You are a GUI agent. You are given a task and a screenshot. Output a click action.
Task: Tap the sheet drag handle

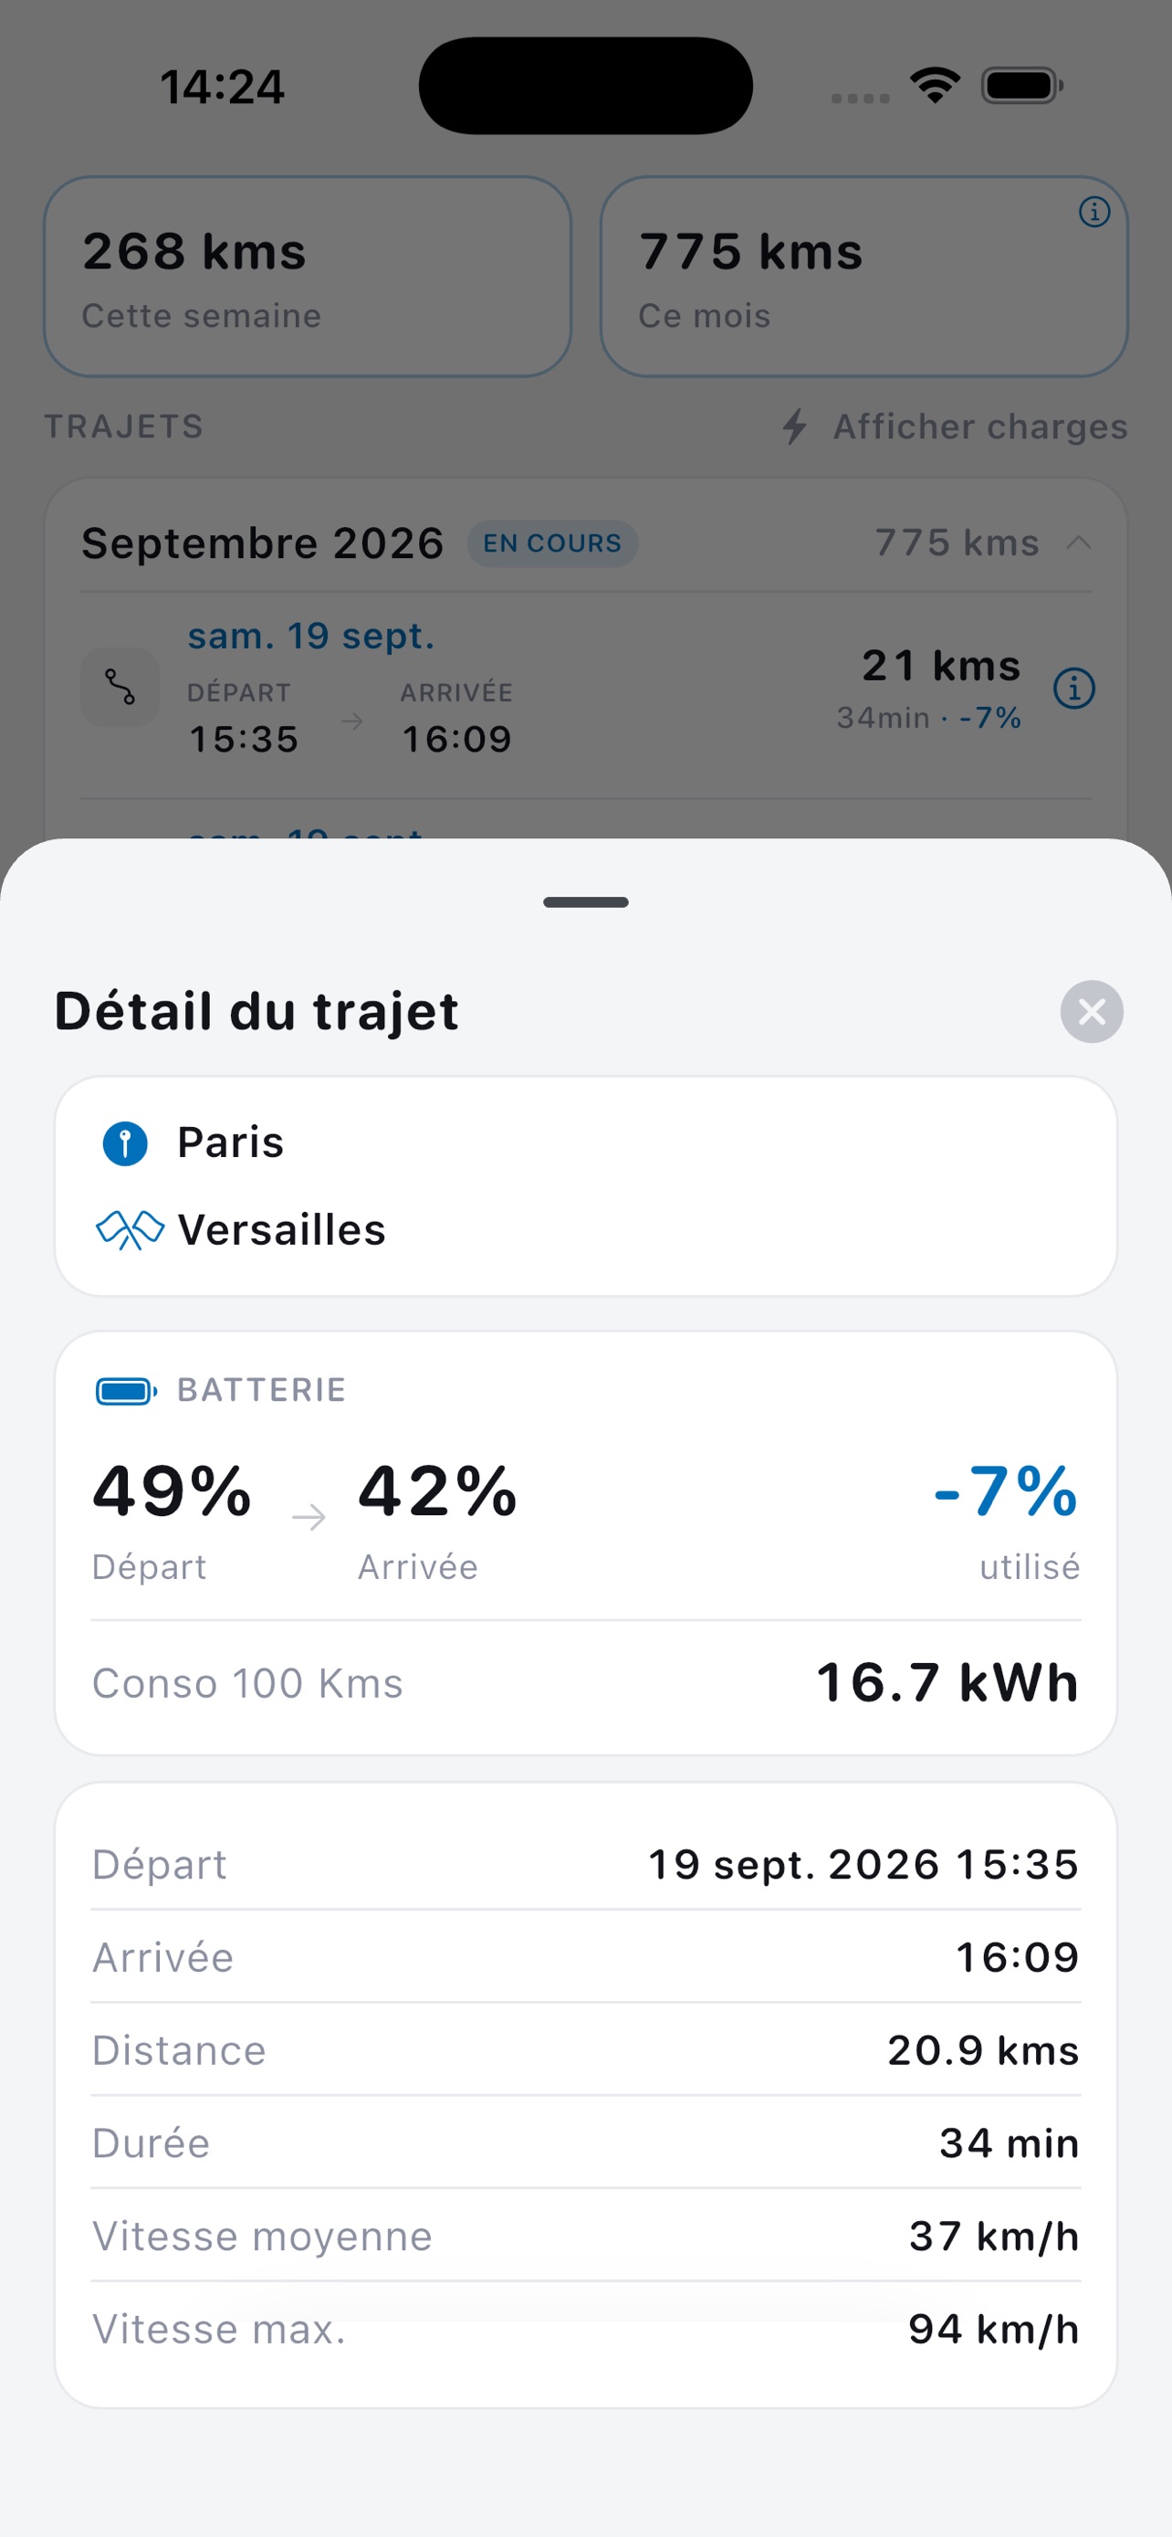[585, 902]
